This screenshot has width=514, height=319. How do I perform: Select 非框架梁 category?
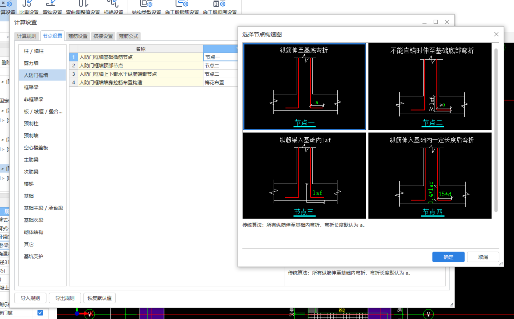42,99
